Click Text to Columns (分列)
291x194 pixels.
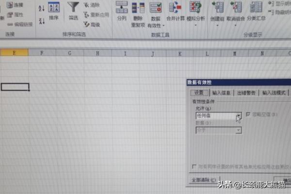pos(122,11)
